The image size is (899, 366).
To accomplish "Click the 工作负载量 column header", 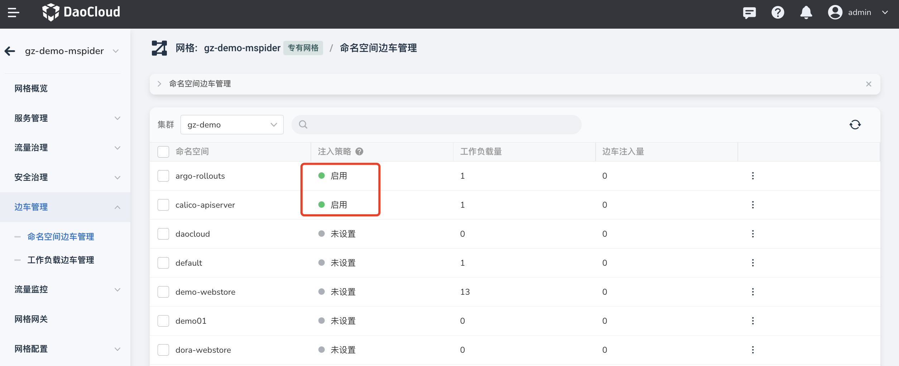I will [481, 152].
